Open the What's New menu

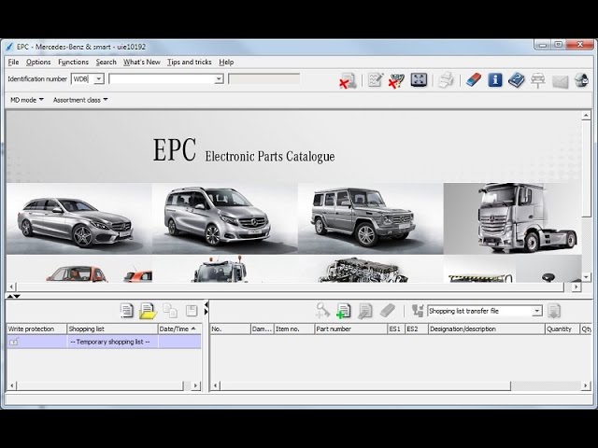point(142,63)
